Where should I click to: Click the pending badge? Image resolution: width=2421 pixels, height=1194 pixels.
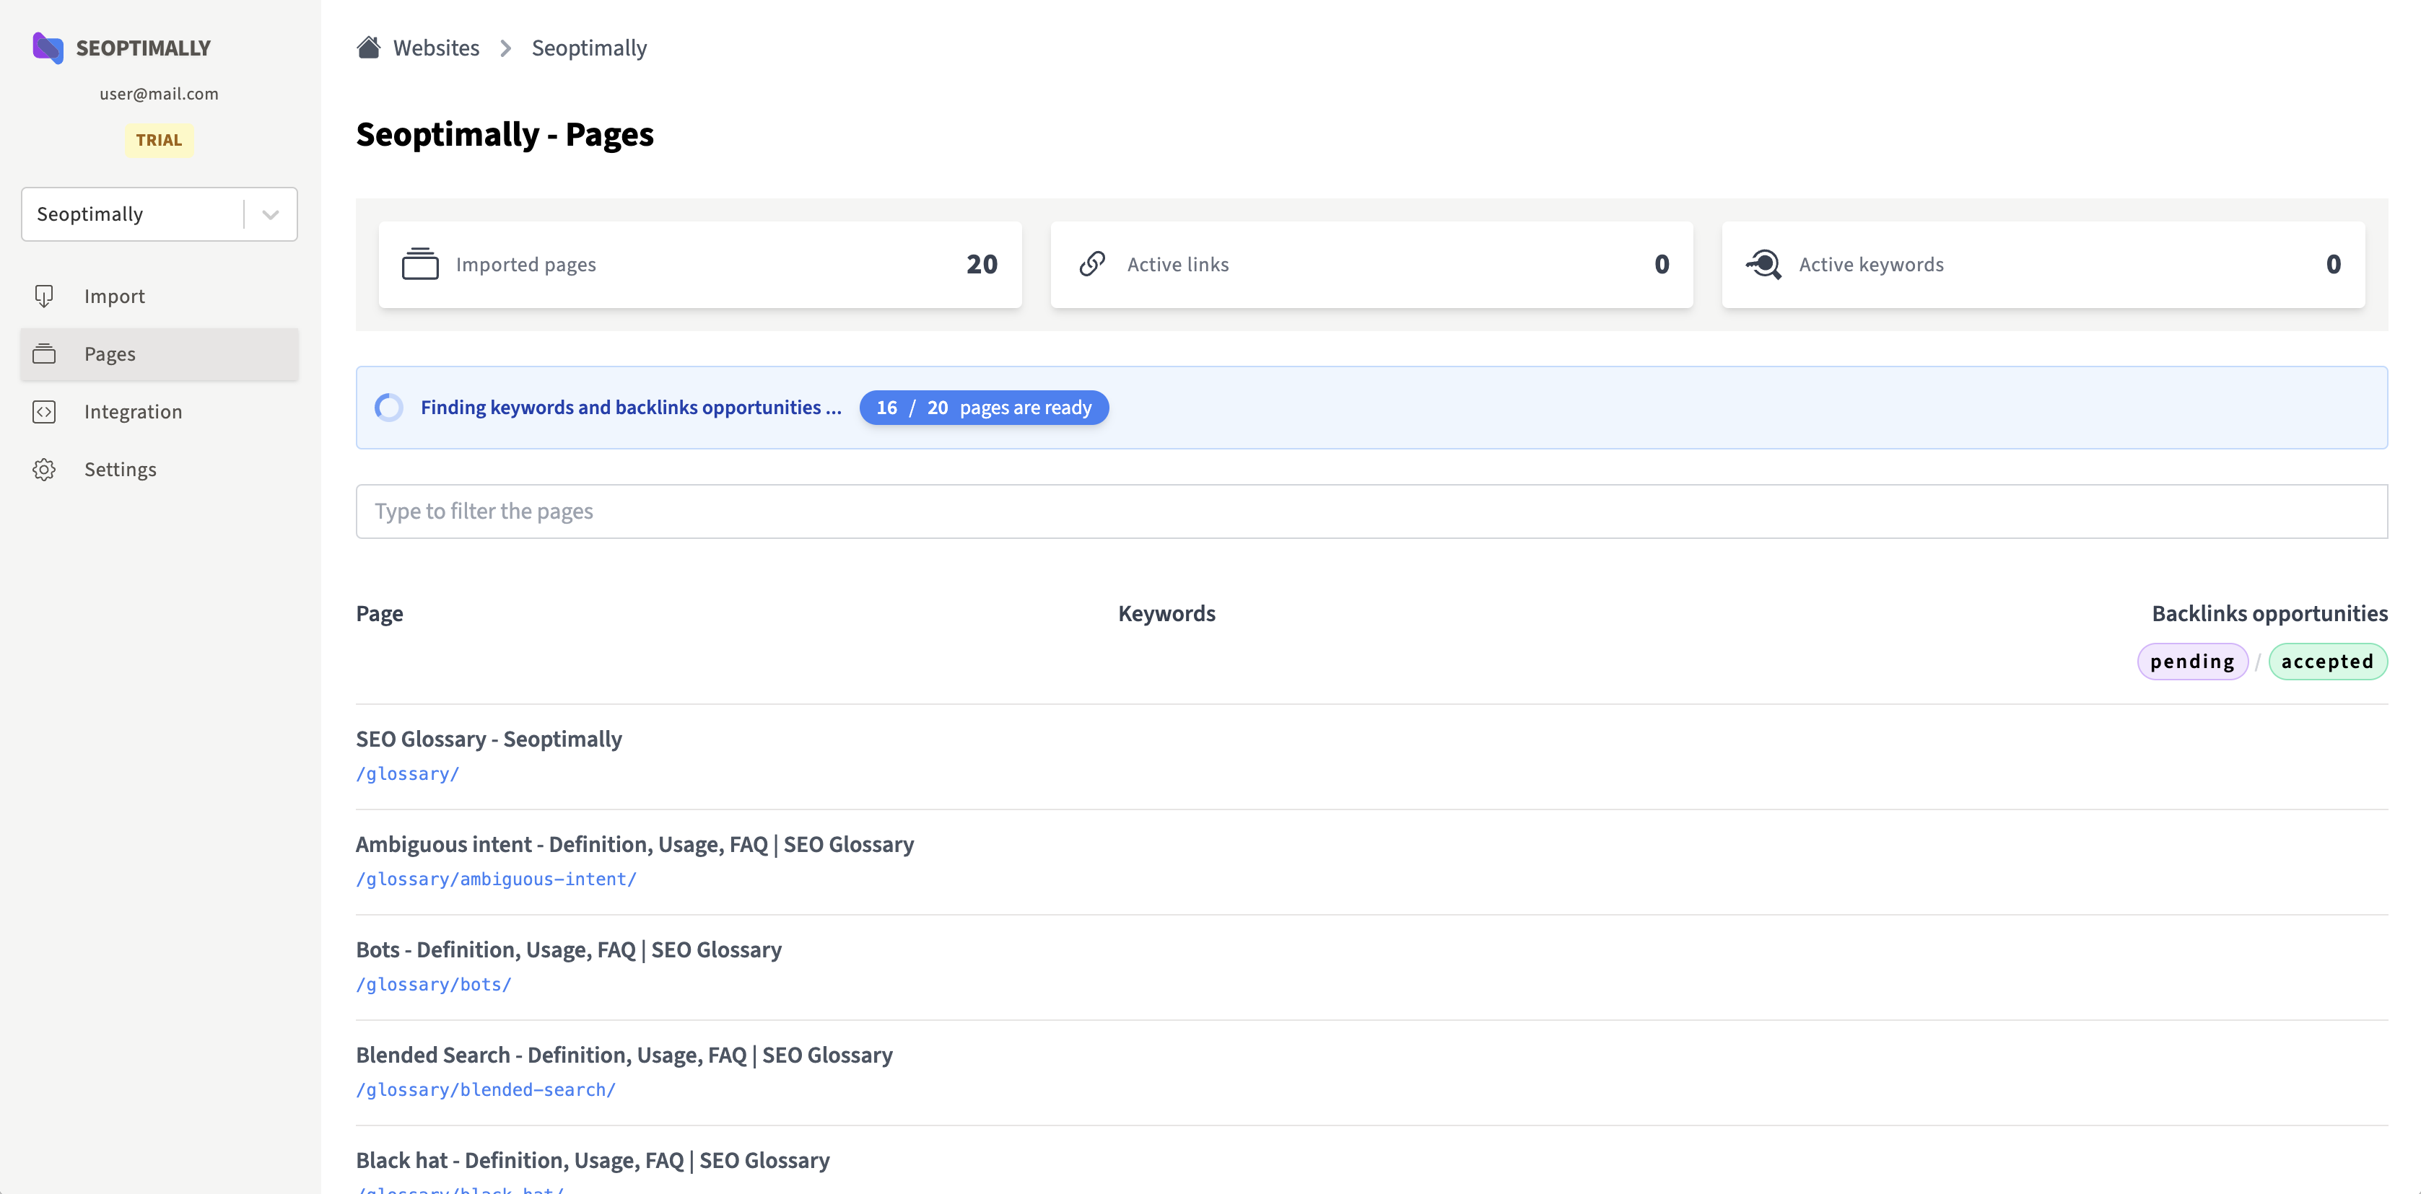click(x=2193, y=662)
